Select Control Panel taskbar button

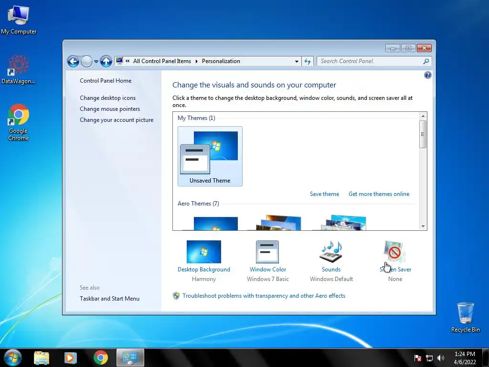[130, 357]
